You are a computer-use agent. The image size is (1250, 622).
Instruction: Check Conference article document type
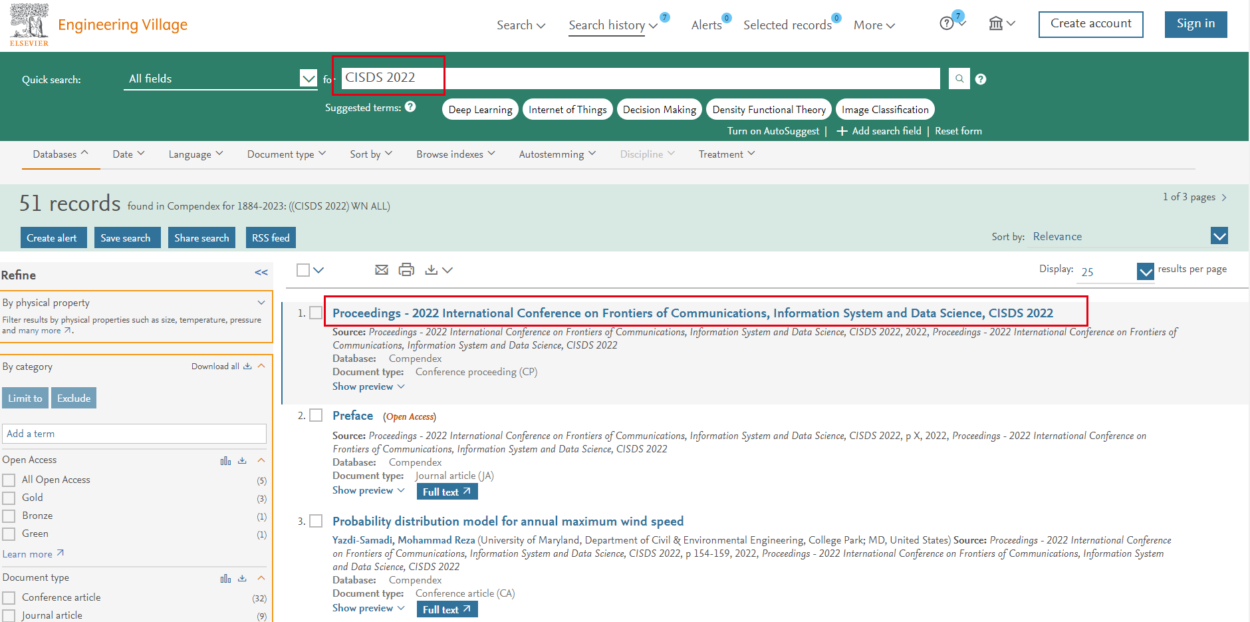point(9,598)
